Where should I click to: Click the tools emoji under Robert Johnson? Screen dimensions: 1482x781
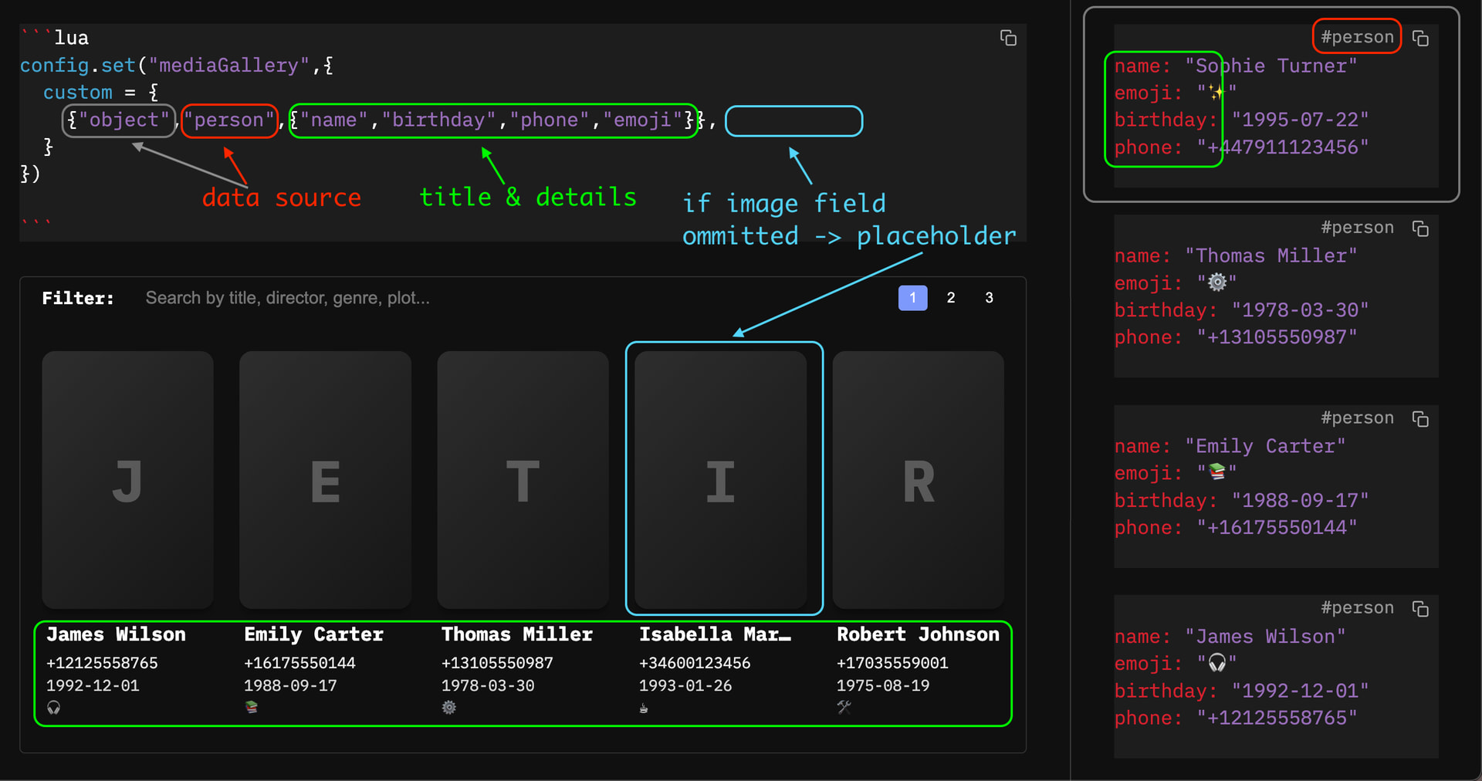pyautogui.click(x=844, y=707)
